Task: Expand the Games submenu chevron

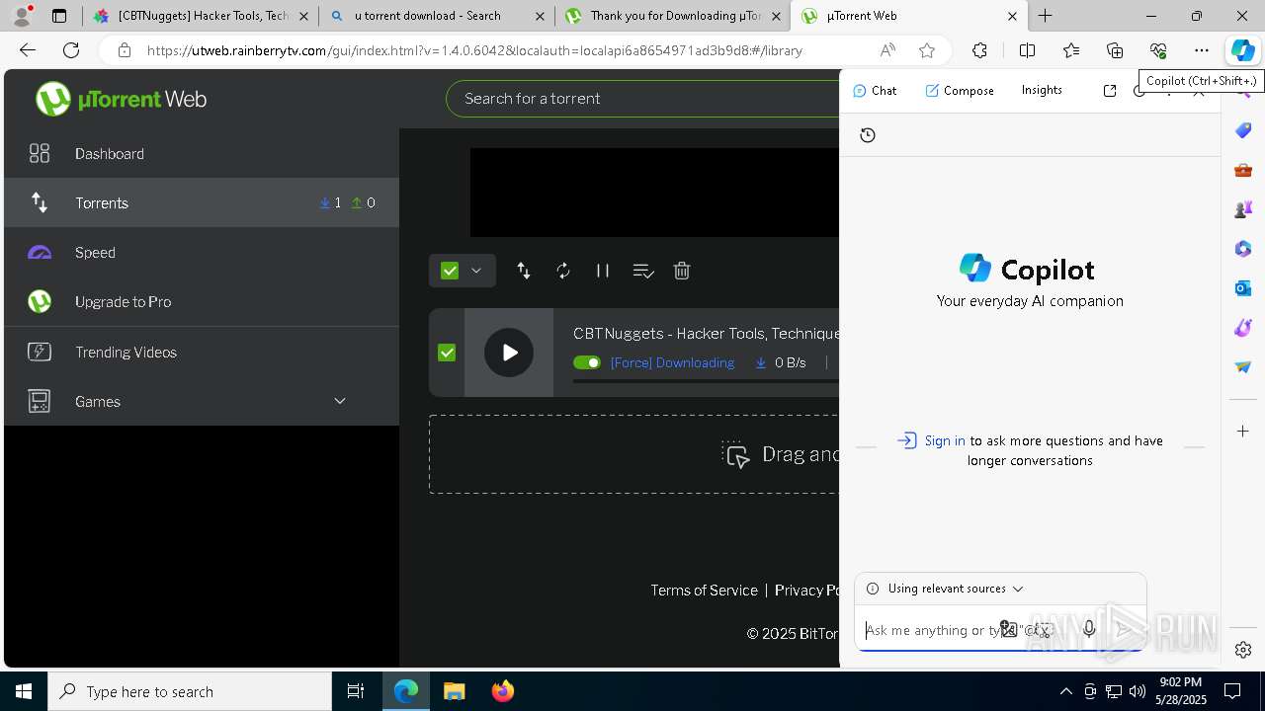Action: (x=340, y=401)
